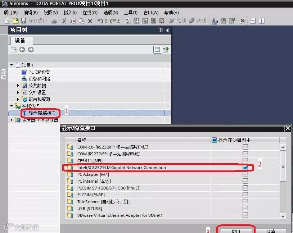Click the New project toolbar icon
Screen dimensions: 293x233
pos(8,21)
